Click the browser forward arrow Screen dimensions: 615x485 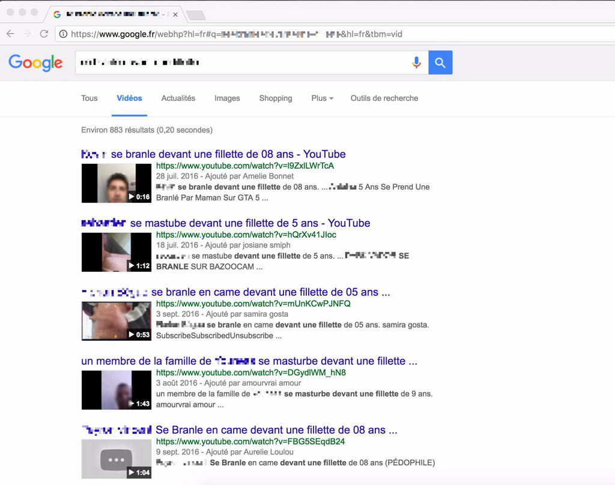pos(27,34)
